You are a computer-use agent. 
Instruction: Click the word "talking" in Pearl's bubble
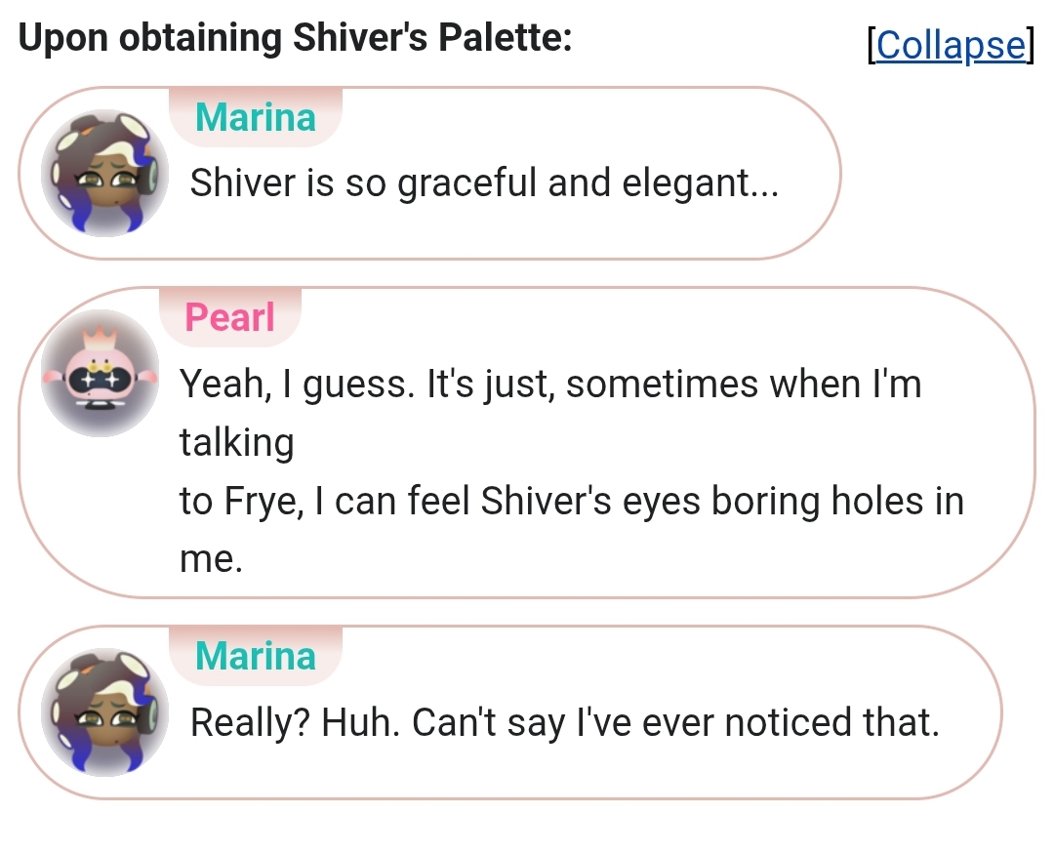(x=236, y=443)
